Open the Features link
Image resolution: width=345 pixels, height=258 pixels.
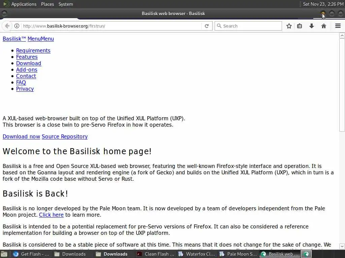27,57
